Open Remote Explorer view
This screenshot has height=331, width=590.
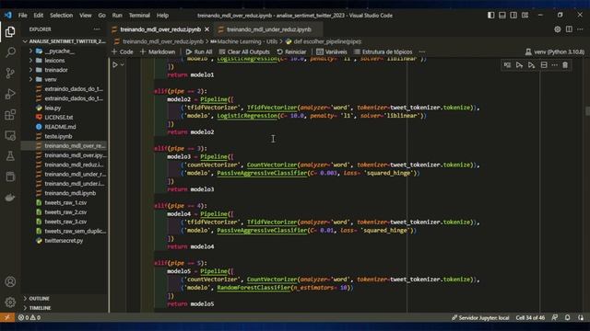pyautogui.click(x=10, y=135)
